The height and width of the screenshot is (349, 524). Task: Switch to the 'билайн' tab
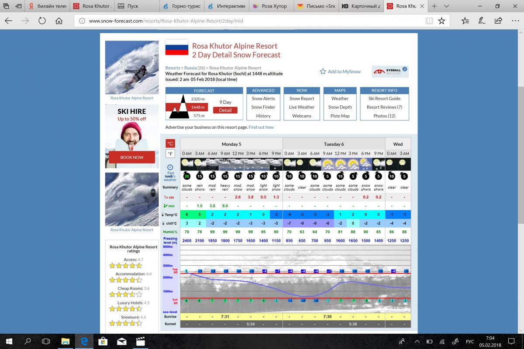click(48, 7)
